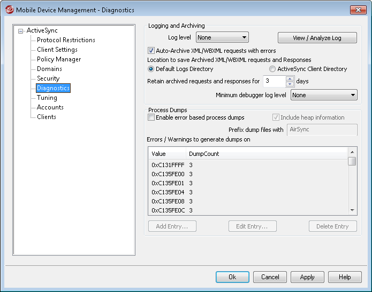The height and width of the screenshot is (292, 372).
Task: Increase retain days with up arrow
Action: pyautogui.click(x=290, y=79)
